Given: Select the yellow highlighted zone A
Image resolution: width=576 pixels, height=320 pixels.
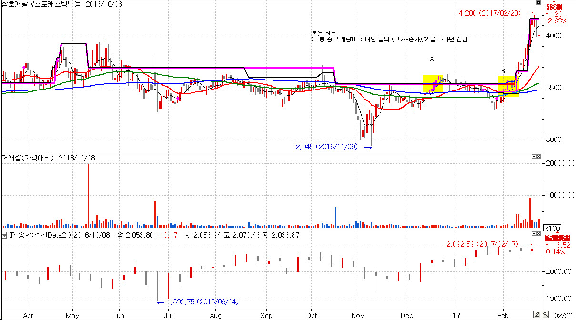Looking at the screenshot, I should [x=433, y=84].
